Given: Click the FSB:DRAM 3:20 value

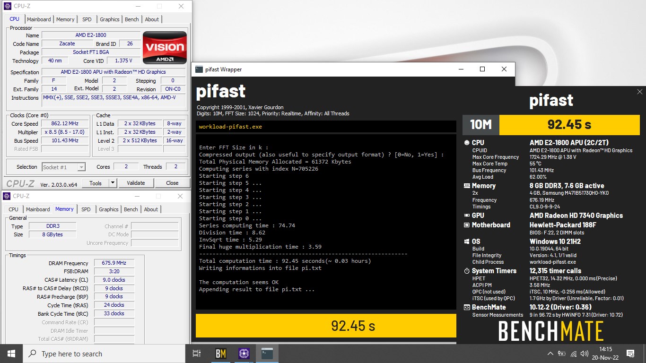Looking at the screenshot, I should point(114,271).
